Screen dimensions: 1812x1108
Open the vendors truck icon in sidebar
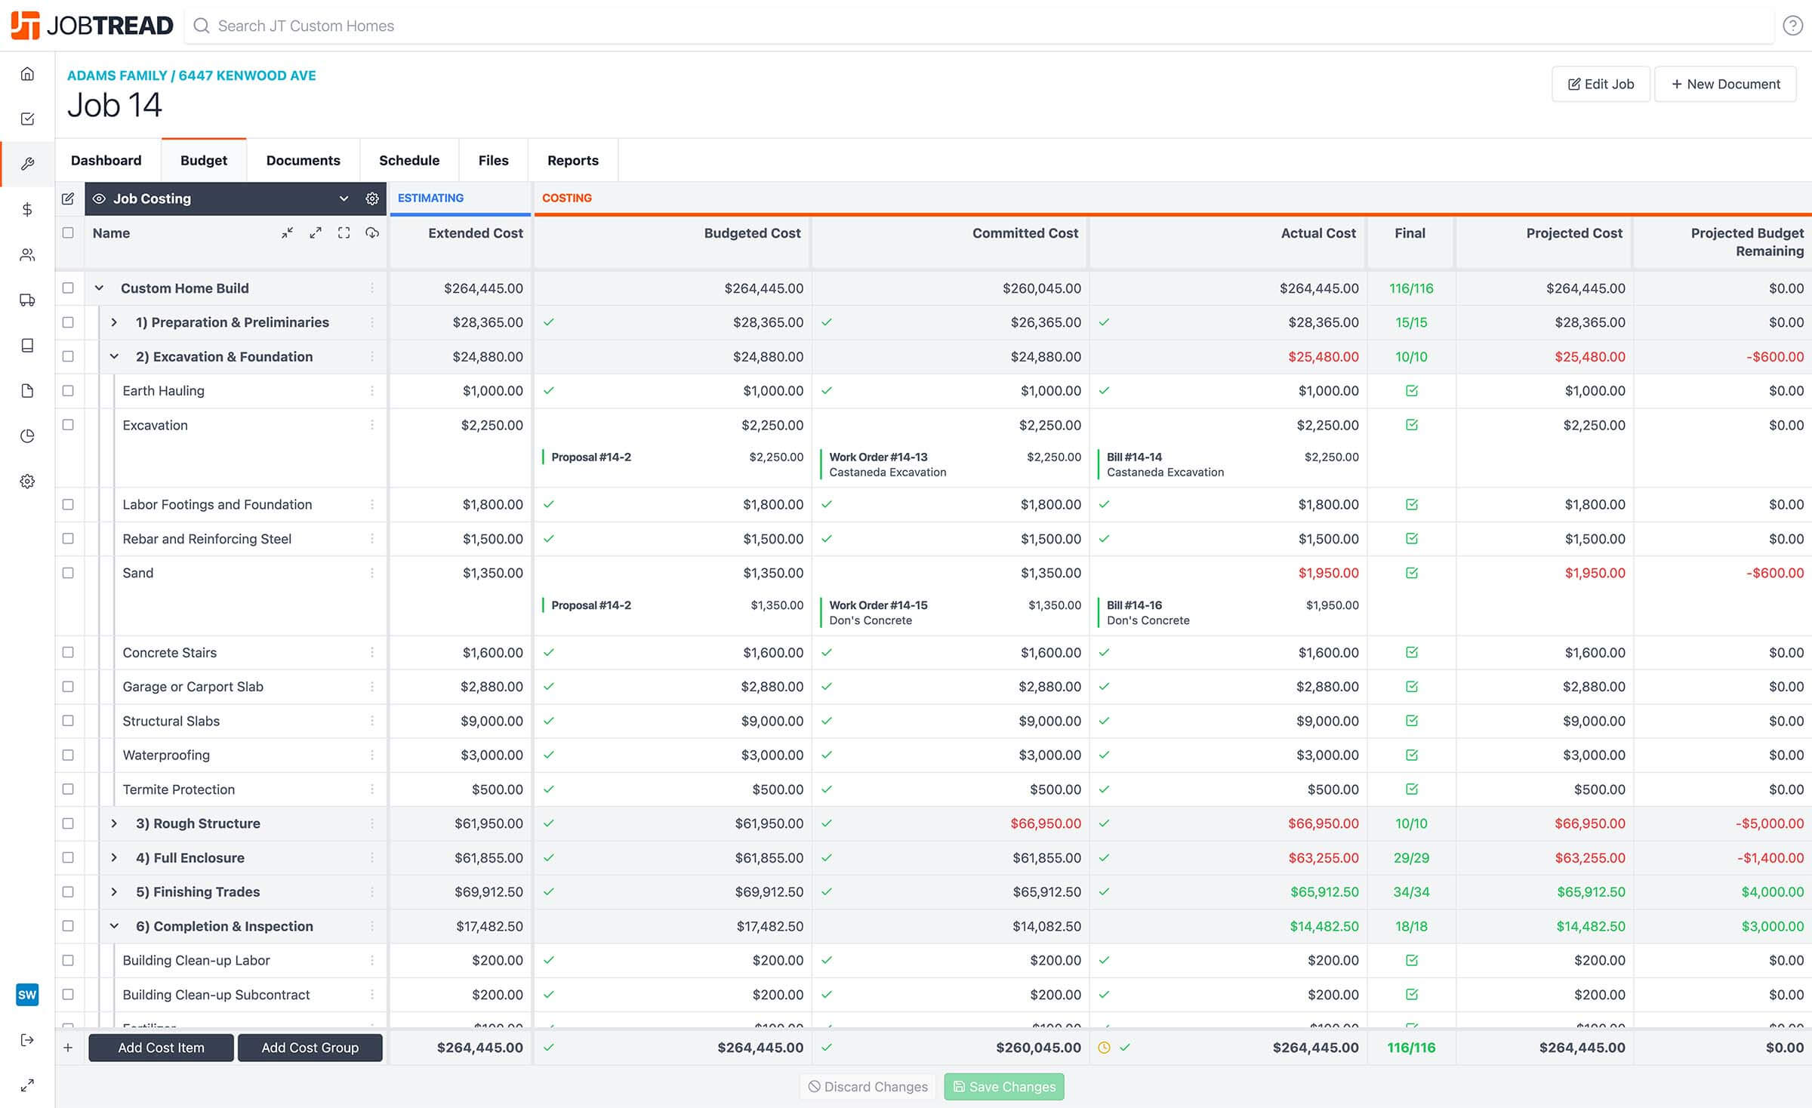pyautogui.click(x=27, y=300)
